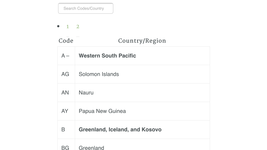Sort by the Country/Region column header
This screenshot has width=267, height=150.
tap(142, 41)
